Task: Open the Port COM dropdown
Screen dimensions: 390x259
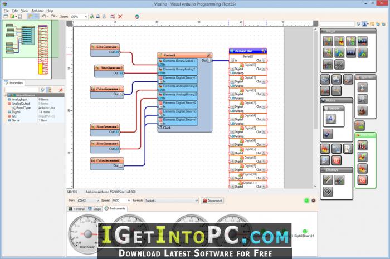Action: tap(97, 201)
